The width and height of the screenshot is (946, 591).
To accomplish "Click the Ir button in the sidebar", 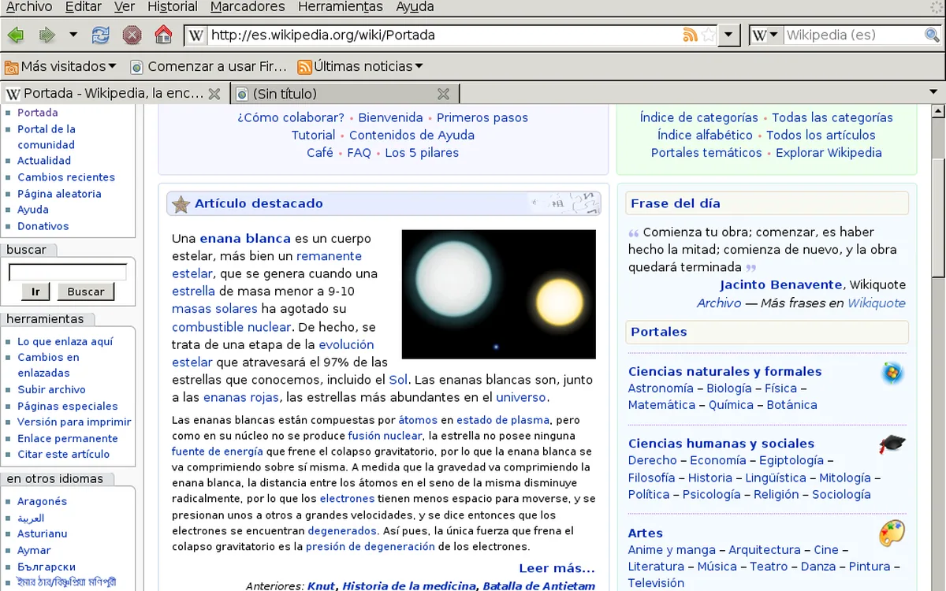I will pos(35,292).
